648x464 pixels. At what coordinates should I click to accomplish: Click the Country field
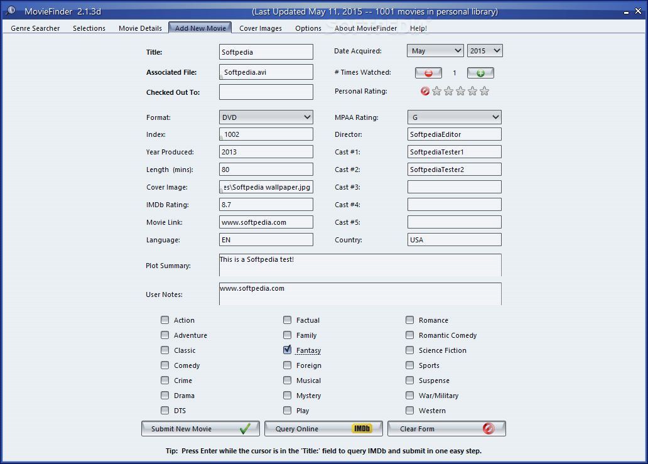pyautogui.click(x=454, y=239)
